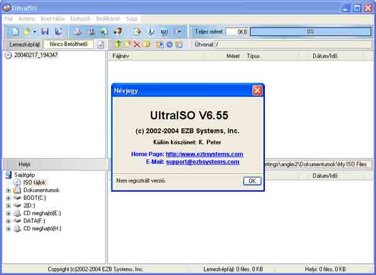Click the blue gear properties icon
Image resolution: width=376 pixels, height=275 pixels.
click(x=170, y=44)
